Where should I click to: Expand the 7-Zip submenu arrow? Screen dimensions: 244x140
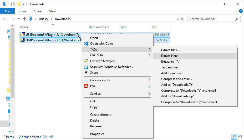(149, 49)
